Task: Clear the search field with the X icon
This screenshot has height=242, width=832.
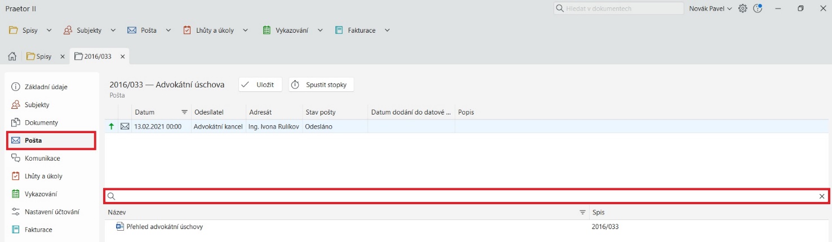Action: (x=822, y=196)
